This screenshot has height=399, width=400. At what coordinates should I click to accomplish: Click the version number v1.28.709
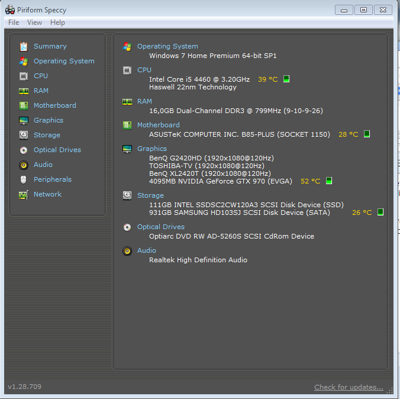pos(24,387)
